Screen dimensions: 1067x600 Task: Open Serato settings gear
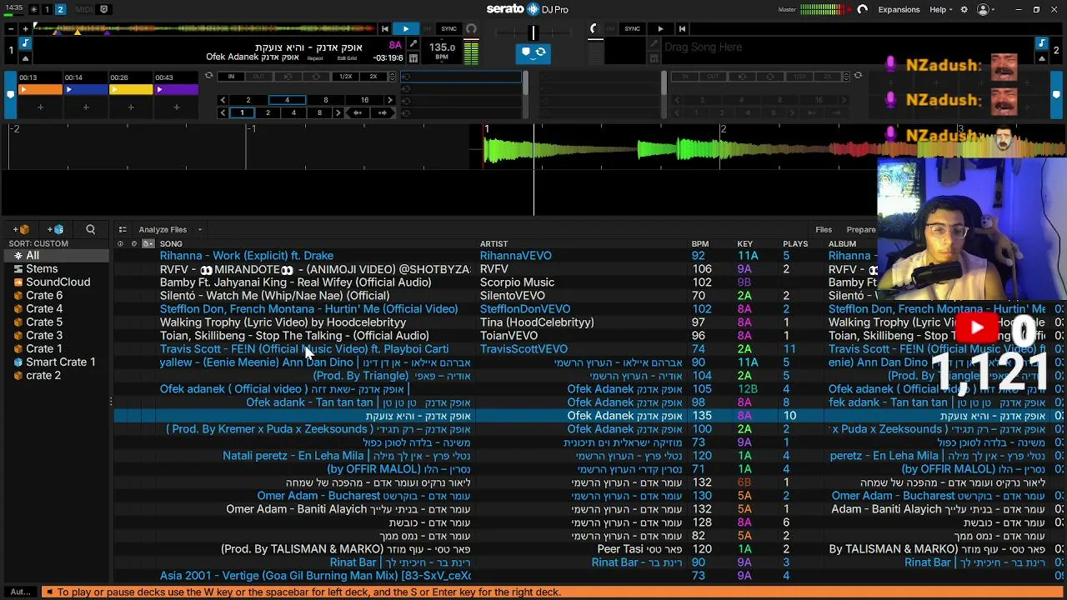[964, 9]
